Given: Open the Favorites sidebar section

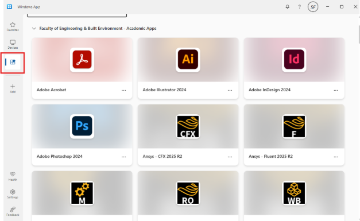Looking at the screenshot, I should click(13, 26).
